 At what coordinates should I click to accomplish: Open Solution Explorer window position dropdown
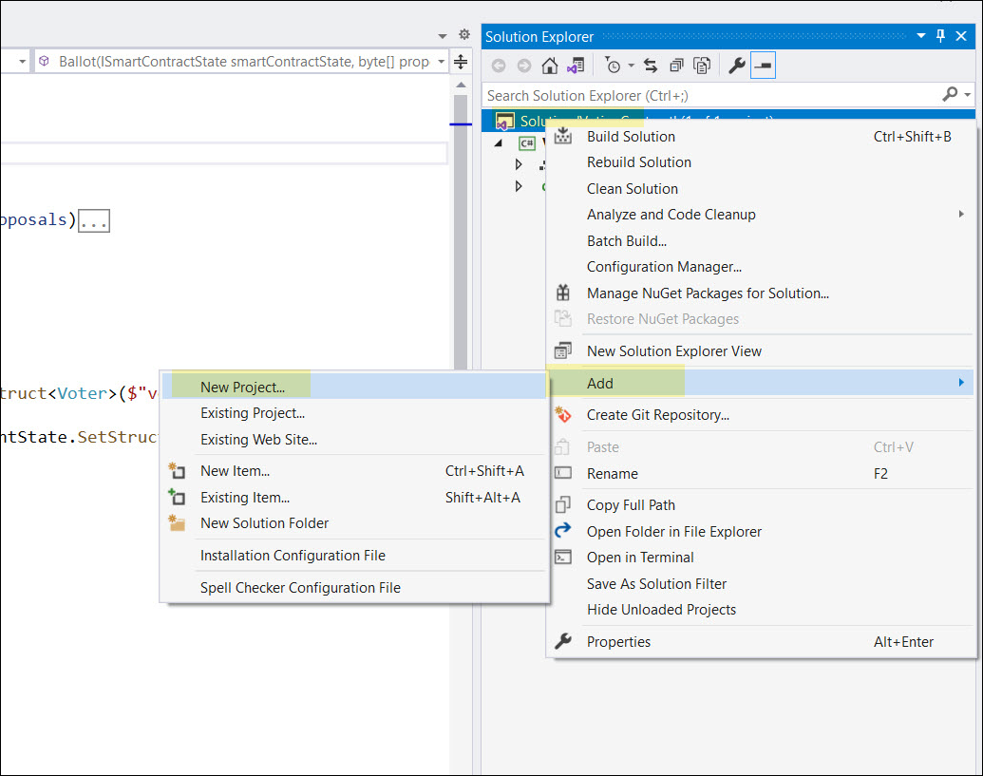921,36
